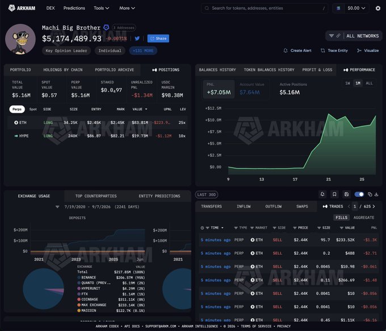Filter trades by Price column funnel
The width and height of the screenshot is (386, 331).
(295, 228)
